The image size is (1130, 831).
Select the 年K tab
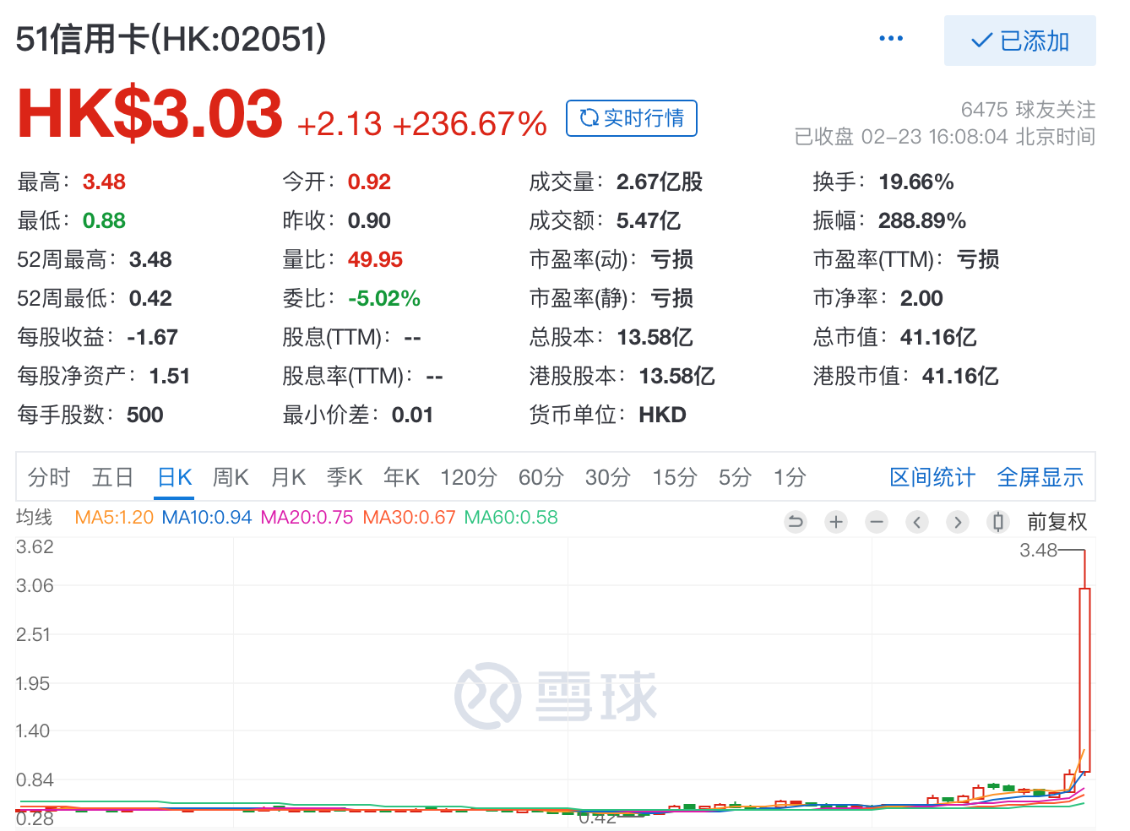coord(401,477)
